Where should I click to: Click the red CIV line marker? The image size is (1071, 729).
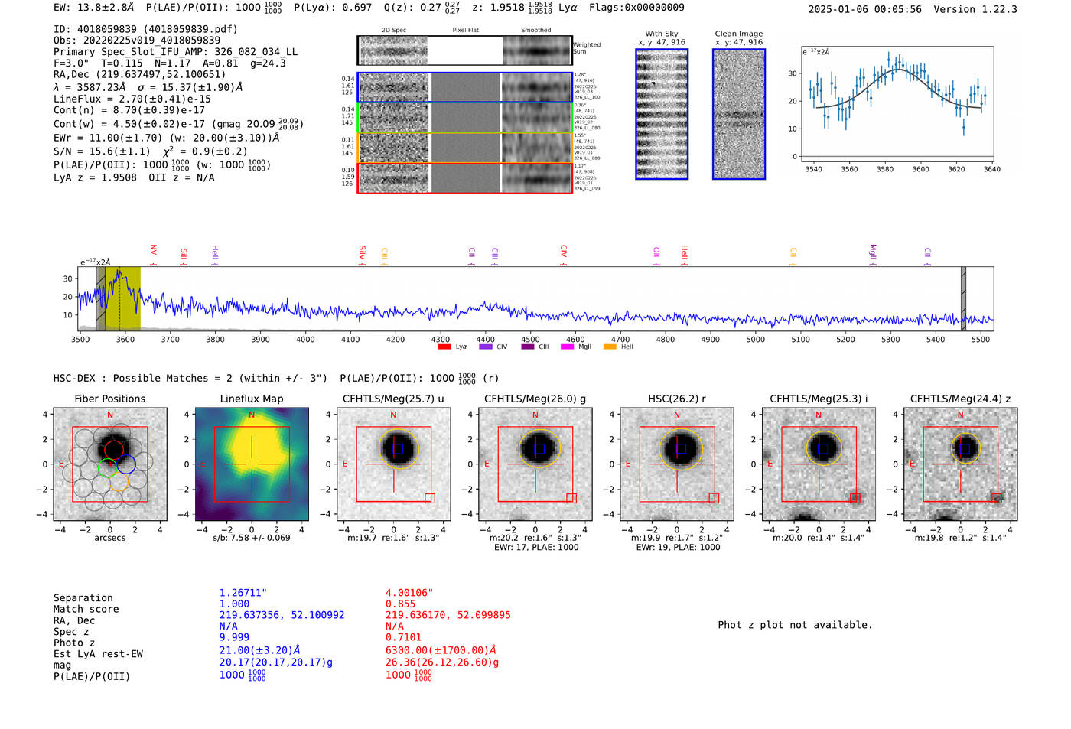[x=564, y=254]
